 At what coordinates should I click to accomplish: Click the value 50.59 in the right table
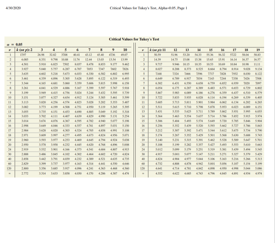(158, 55)
